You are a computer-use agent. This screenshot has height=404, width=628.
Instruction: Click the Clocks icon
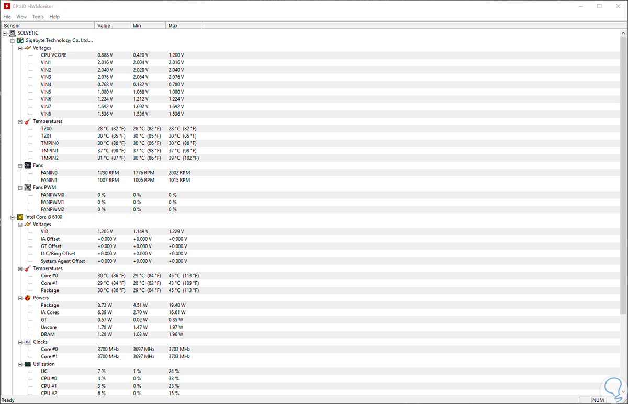(28, 342)
